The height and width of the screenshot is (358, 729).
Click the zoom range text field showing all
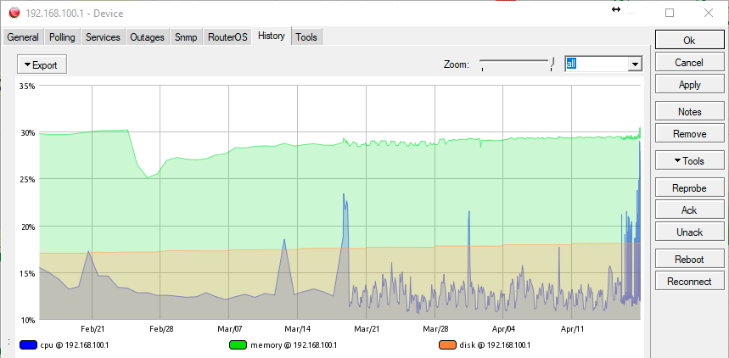[x=597, y=64]
